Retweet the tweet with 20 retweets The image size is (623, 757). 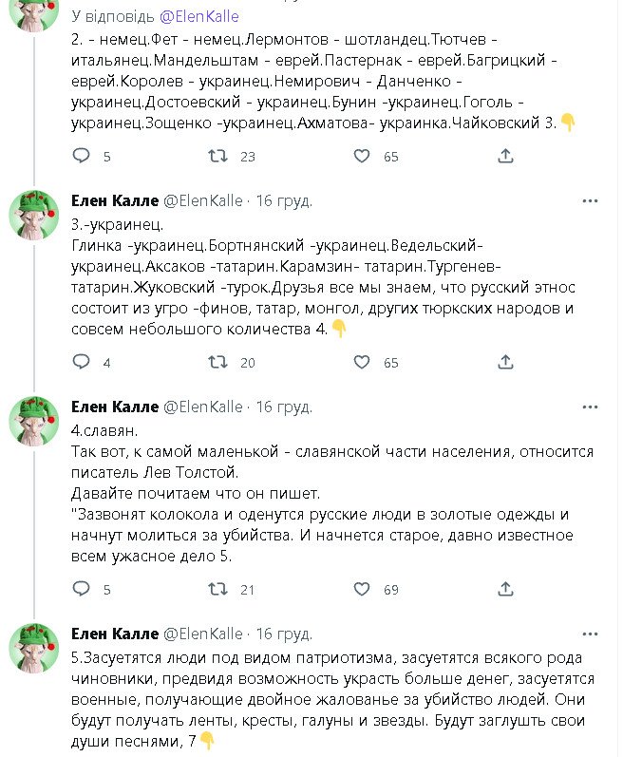217,362
